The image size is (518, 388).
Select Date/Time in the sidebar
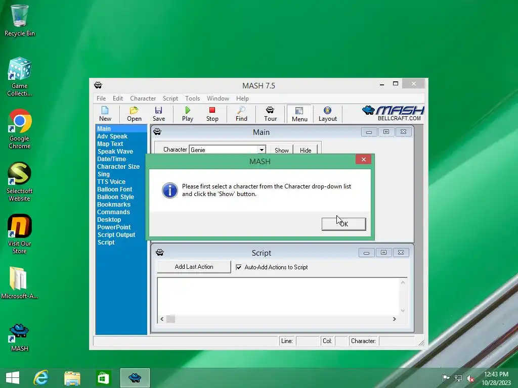coord(111,159)
